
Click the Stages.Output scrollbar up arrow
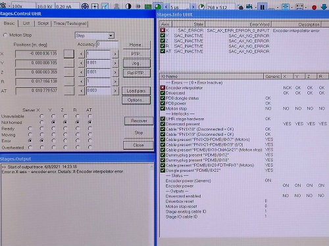pyautogui.click(x=151, y=167)
